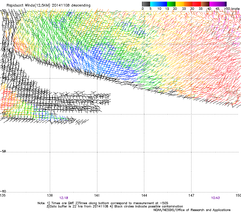
Task: Click the dark purple 45-50 knots swatch
Action: pyautogui.click(x=222, y=4)
